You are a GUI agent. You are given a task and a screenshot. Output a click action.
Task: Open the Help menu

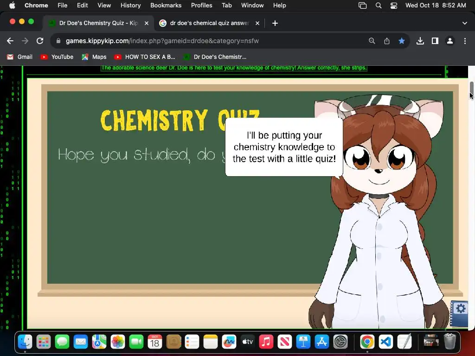pyautogui.click(x=279, y=6)
